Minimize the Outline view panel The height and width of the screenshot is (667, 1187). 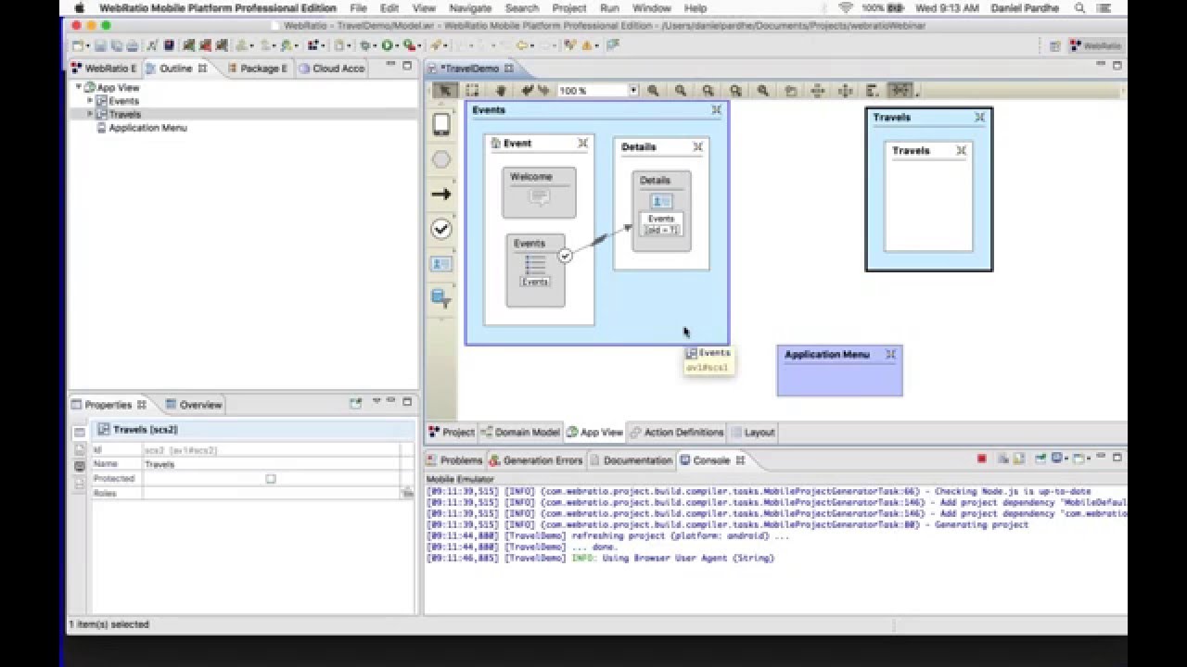pyautogui.click(x=391, y=66)
